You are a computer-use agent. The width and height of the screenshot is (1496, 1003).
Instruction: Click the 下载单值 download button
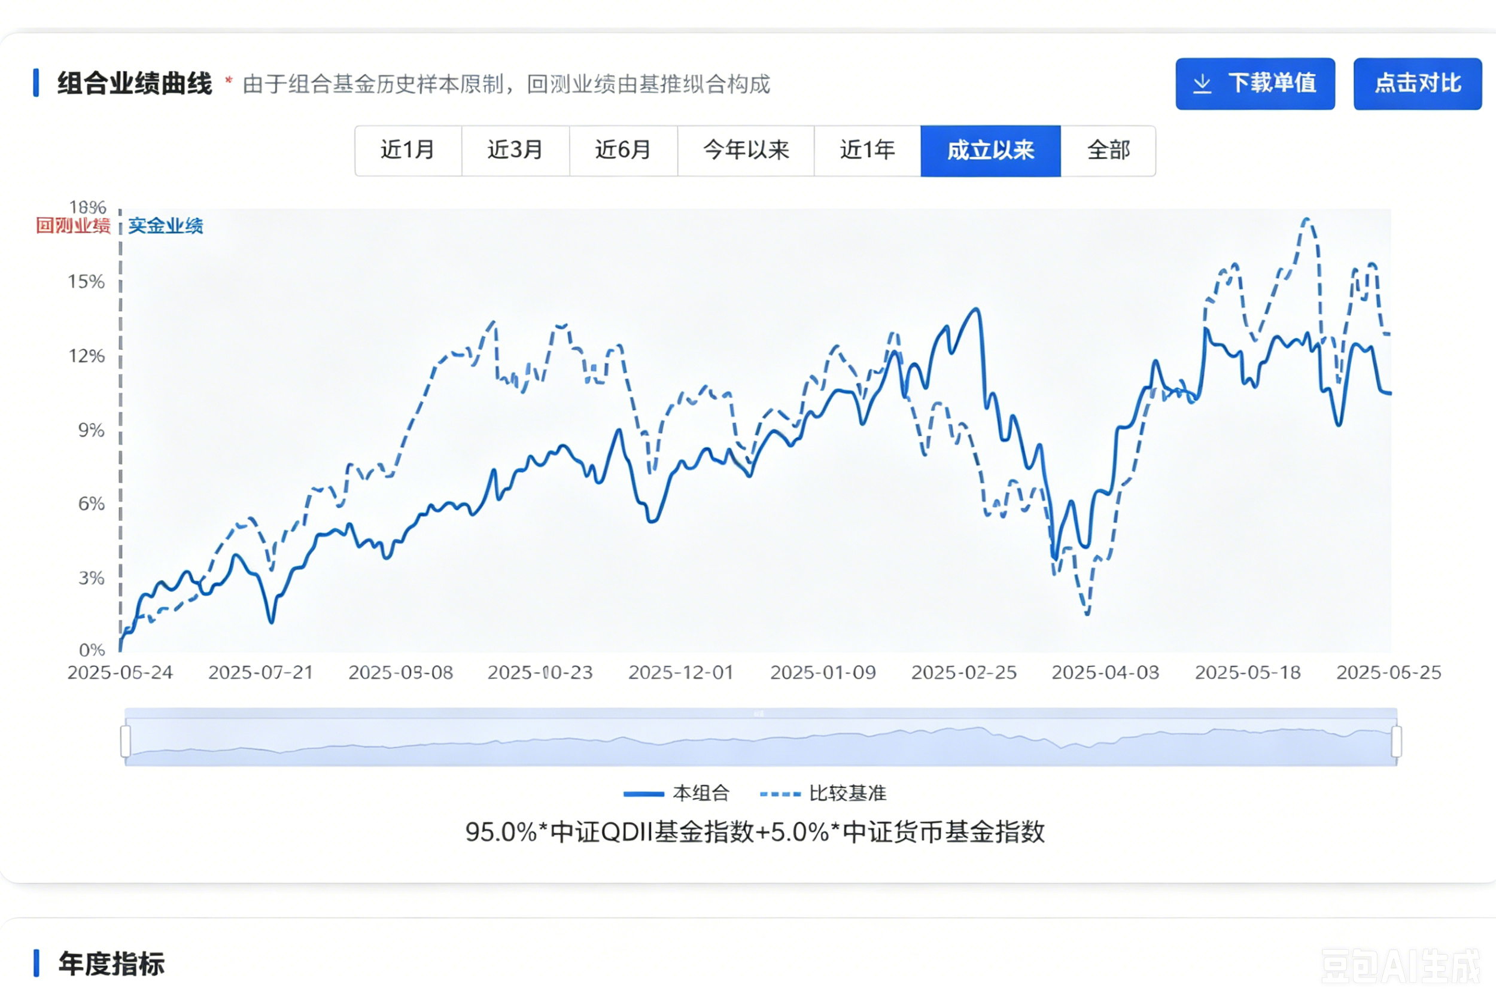(x=1255, y=84)
